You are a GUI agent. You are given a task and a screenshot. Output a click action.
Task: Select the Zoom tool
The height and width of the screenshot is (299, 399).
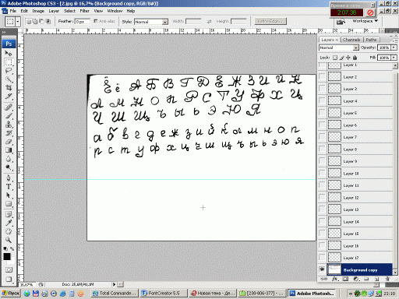9,240
